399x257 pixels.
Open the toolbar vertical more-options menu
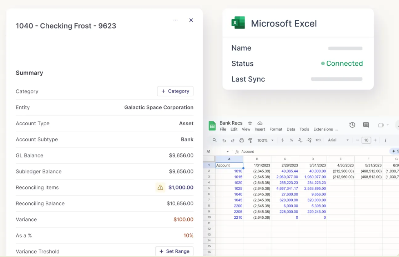pos(385,140)
